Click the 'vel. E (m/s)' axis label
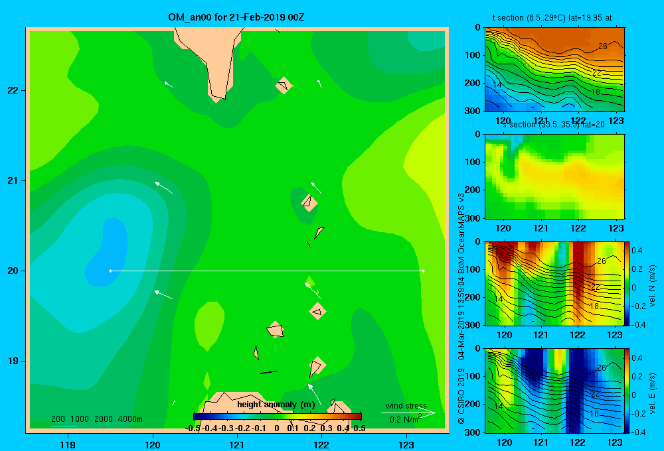664x451 pixels. [x=652, y=393]
